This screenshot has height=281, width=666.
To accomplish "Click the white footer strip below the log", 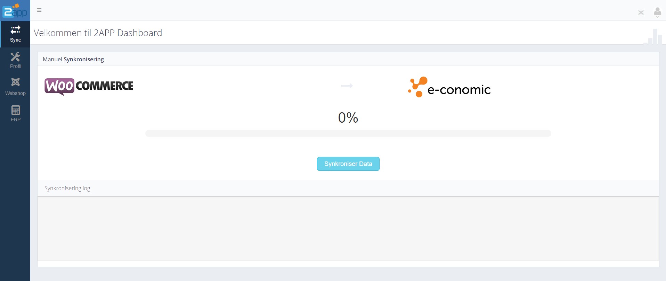I will click(348, 264).
